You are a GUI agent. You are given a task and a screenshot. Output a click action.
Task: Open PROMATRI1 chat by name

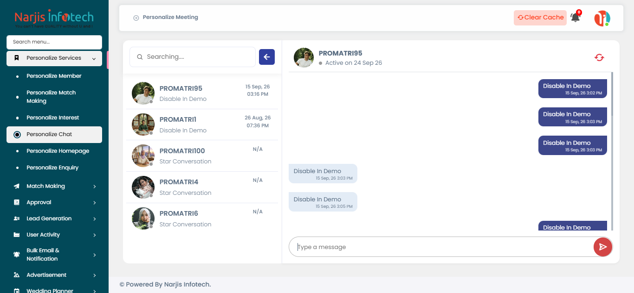coord(178,119)
